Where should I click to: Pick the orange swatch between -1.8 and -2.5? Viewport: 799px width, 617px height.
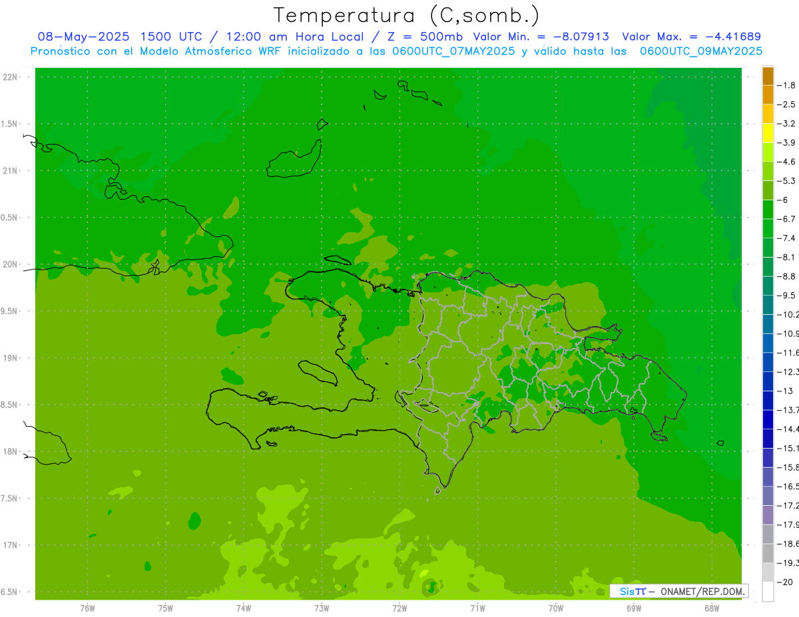768,95
